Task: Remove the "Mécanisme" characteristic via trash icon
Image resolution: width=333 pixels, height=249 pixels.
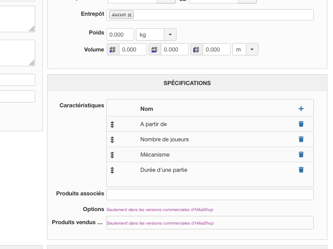Action: point(301,154)
